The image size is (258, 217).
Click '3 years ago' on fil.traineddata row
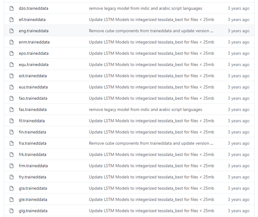click(x=238, y=121)
